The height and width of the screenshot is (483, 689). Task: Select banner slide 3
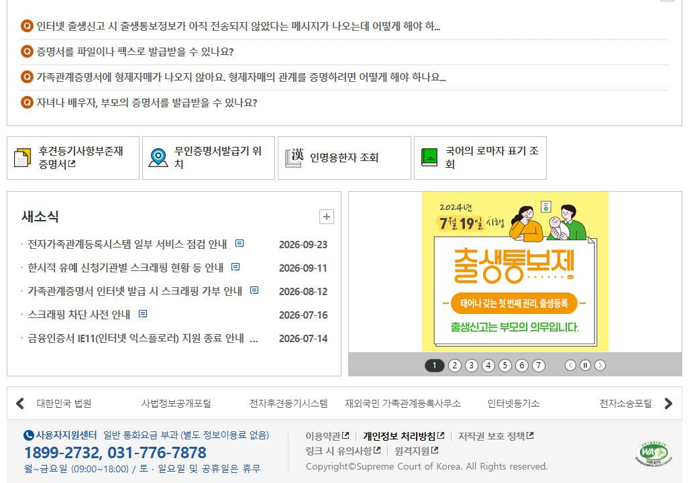(x=472, y=366)
